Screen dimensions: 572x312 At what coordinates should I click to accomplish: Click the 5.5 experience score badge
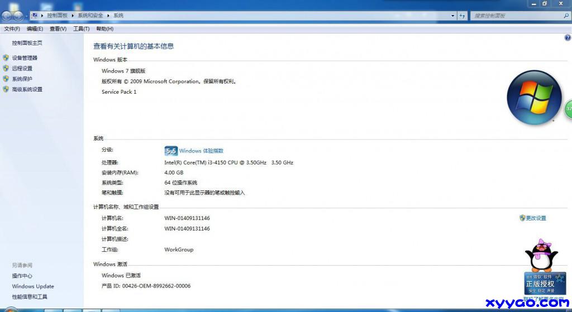point(170,151)
